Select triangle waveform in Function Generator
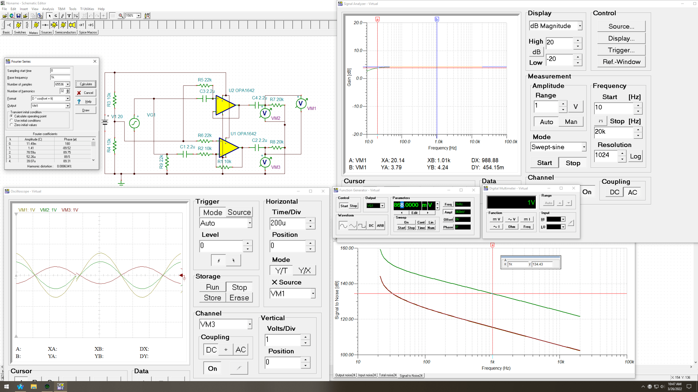Screen dimensions: 698x392 (353, 226)
